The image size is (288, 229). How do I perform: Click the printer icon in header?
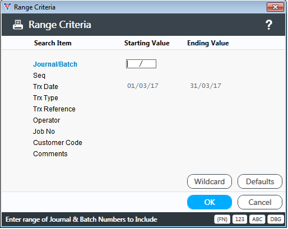tap(18, 25)
